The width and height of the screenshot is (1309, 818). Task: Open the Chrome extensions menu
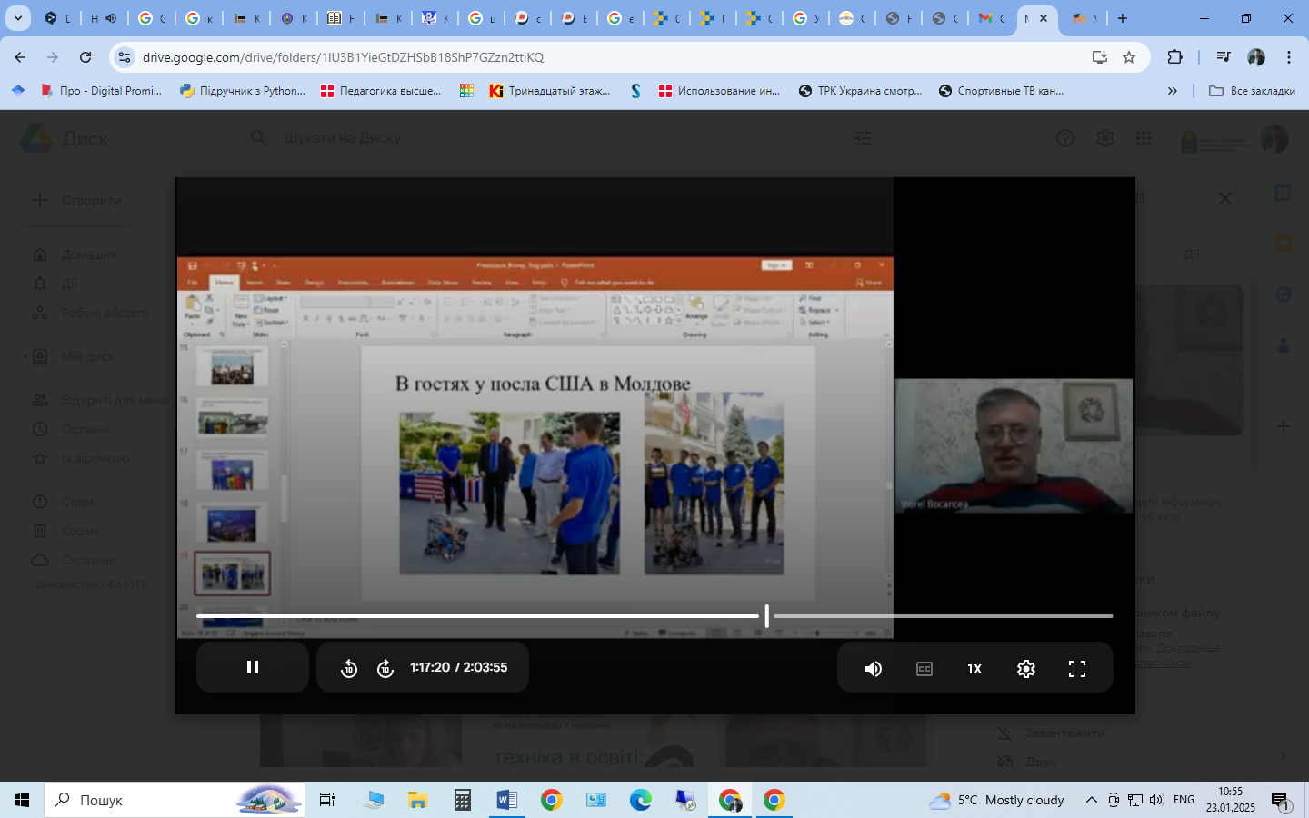1174,57
